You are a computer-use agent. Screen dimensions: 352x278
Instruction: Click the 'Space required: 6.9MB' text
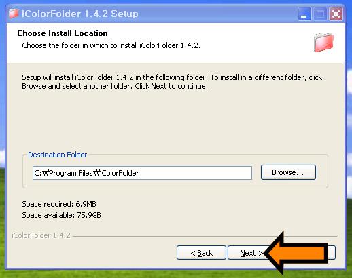coord(59,204)
